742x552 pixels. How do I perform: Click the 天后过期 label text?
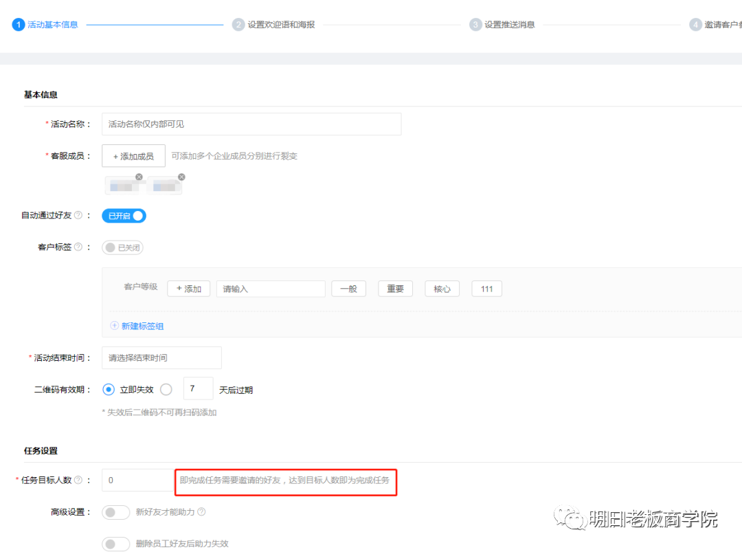236,390
